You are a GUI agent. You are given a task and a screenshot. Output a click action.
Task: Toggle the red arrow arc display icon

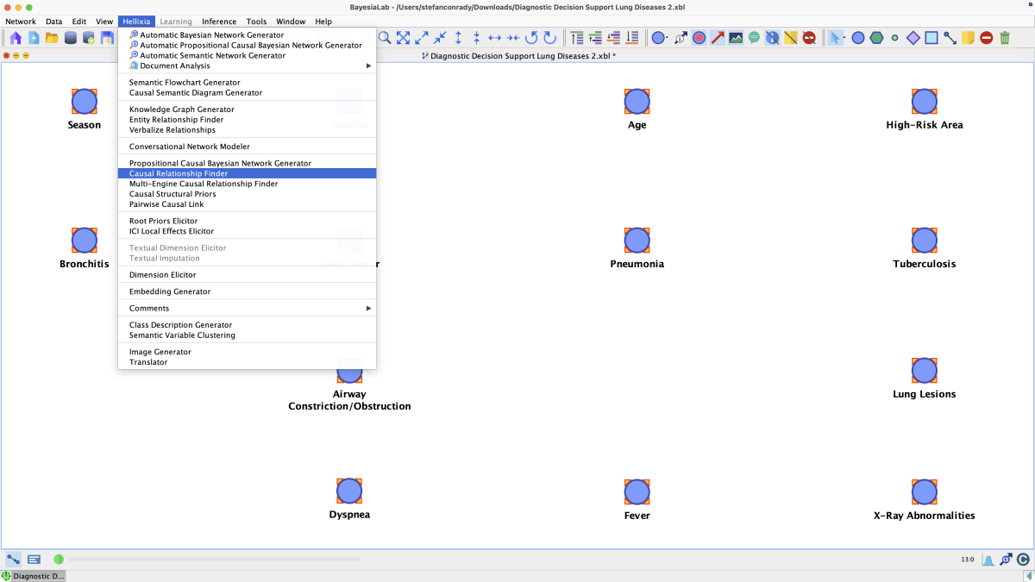click(x=718, y=38)
